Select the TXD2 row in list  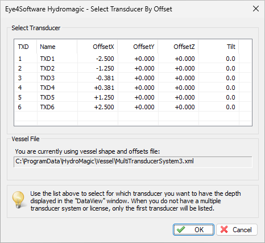click(133, 68)
